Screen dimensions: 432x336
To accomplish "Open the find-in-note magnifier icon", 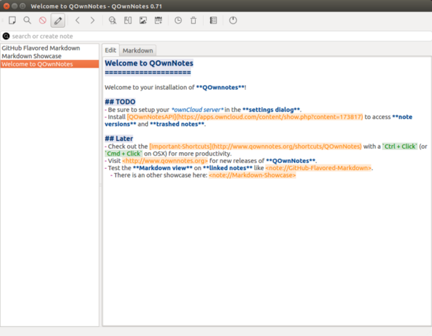I will pos(112,20).
